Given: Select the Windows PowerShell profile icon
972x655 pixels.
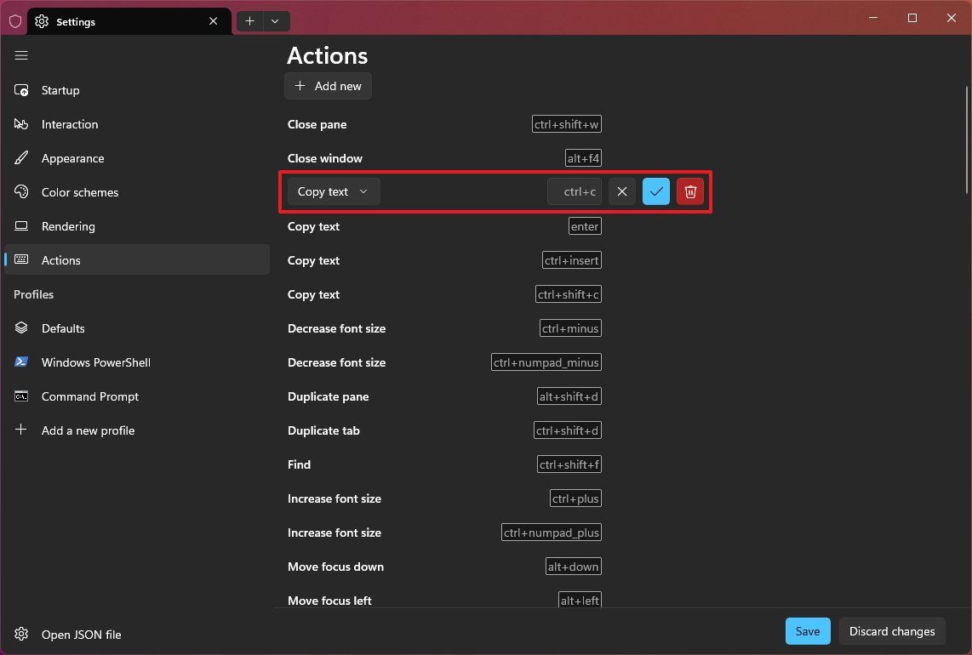Looking at the screenshot, I should tap(21, 362).
